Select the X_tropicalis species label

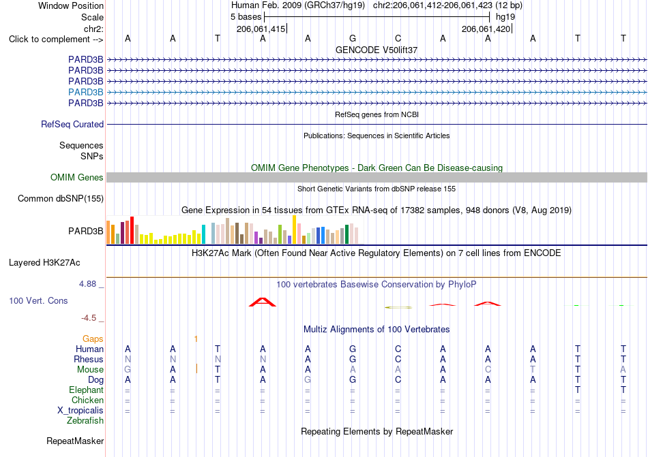pos(80,411)
